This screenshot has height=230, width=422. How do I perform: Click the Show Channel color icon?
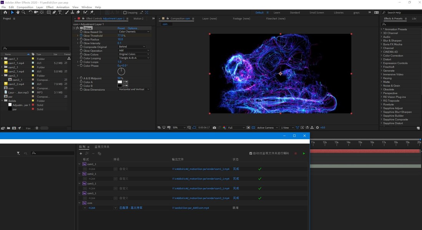[x=224, y=128]
